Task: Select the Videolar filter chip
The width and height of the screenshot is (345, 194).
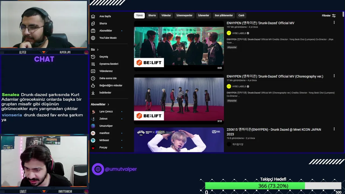Action: click(166, 15)
